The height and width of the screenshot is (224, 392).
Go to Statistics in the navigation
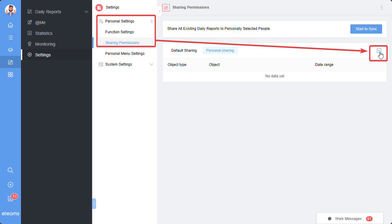tap(44, 33)
